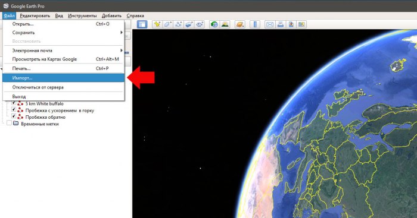Screen dimensions: 417x218
Task: Click the sunlight across landscape icon
Action: 225,24
